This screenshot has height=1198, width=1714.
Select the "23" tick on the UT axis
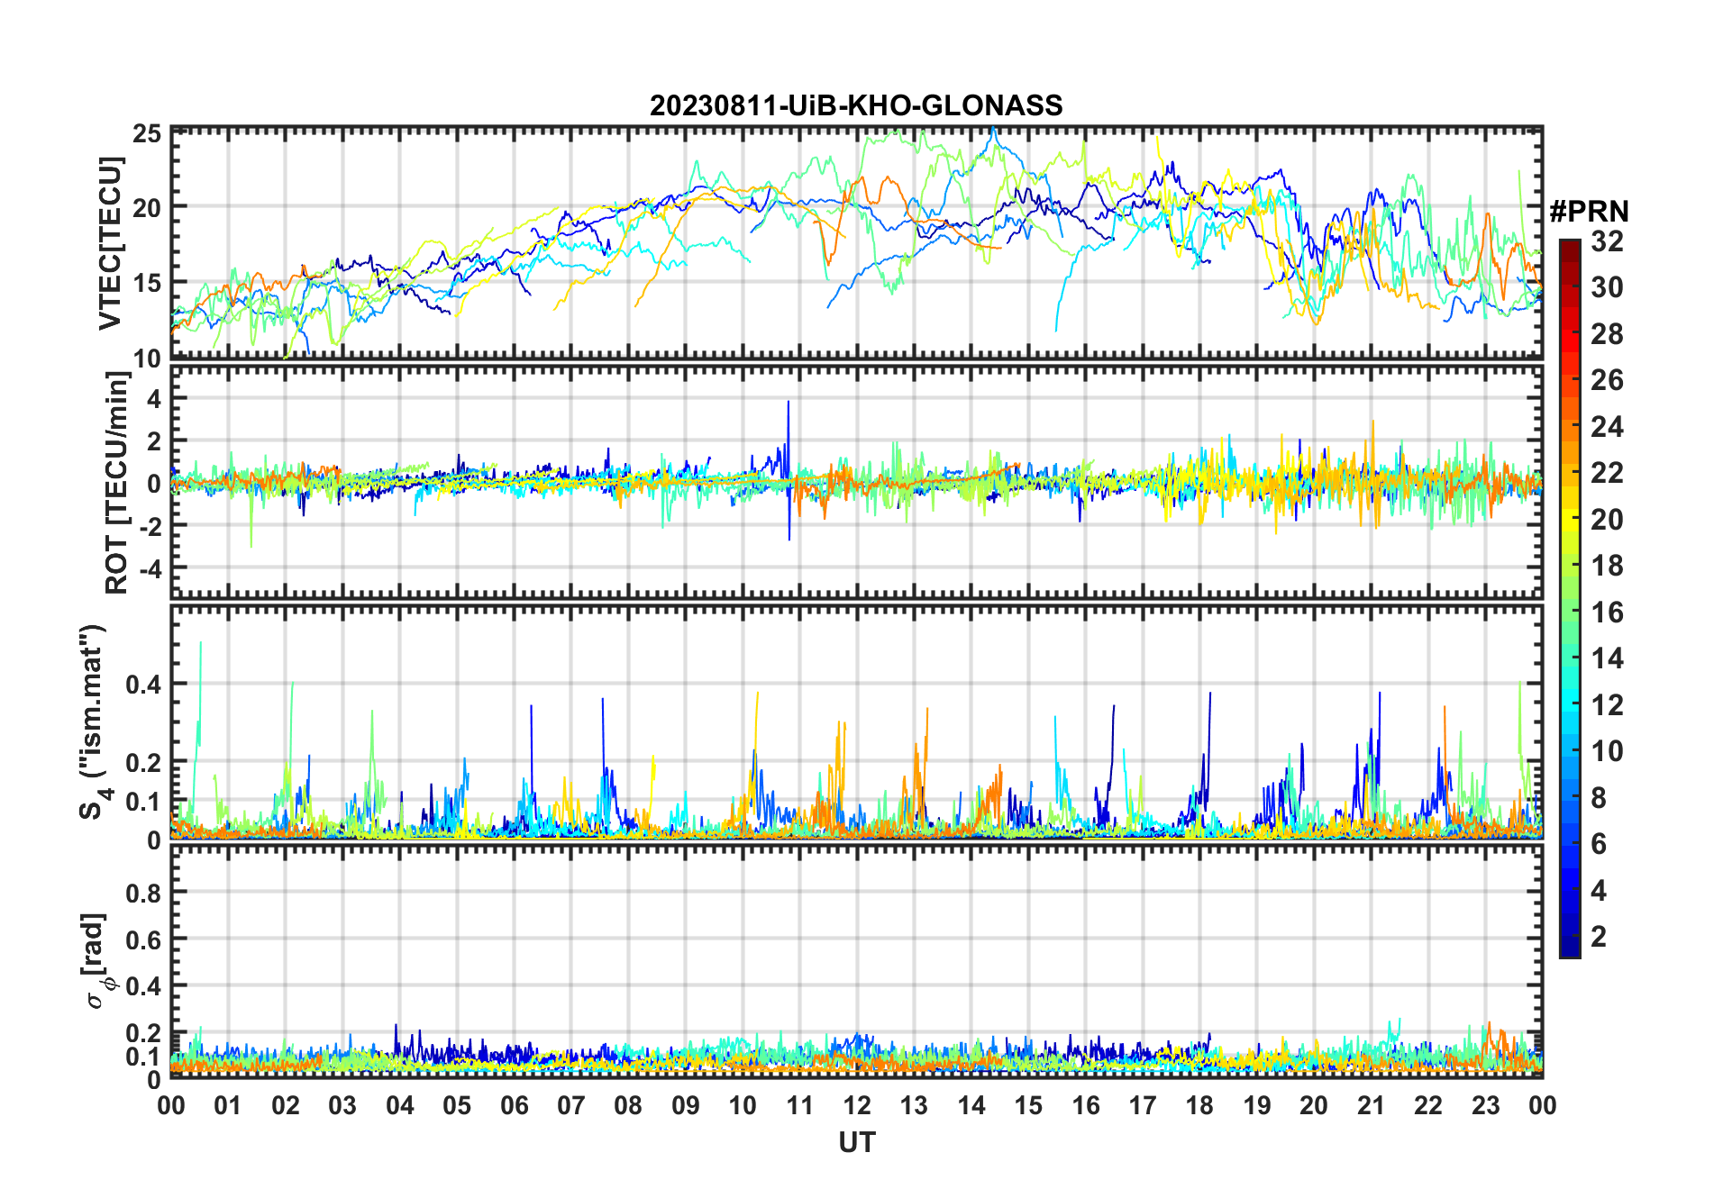click(x=1486, y=1105)
